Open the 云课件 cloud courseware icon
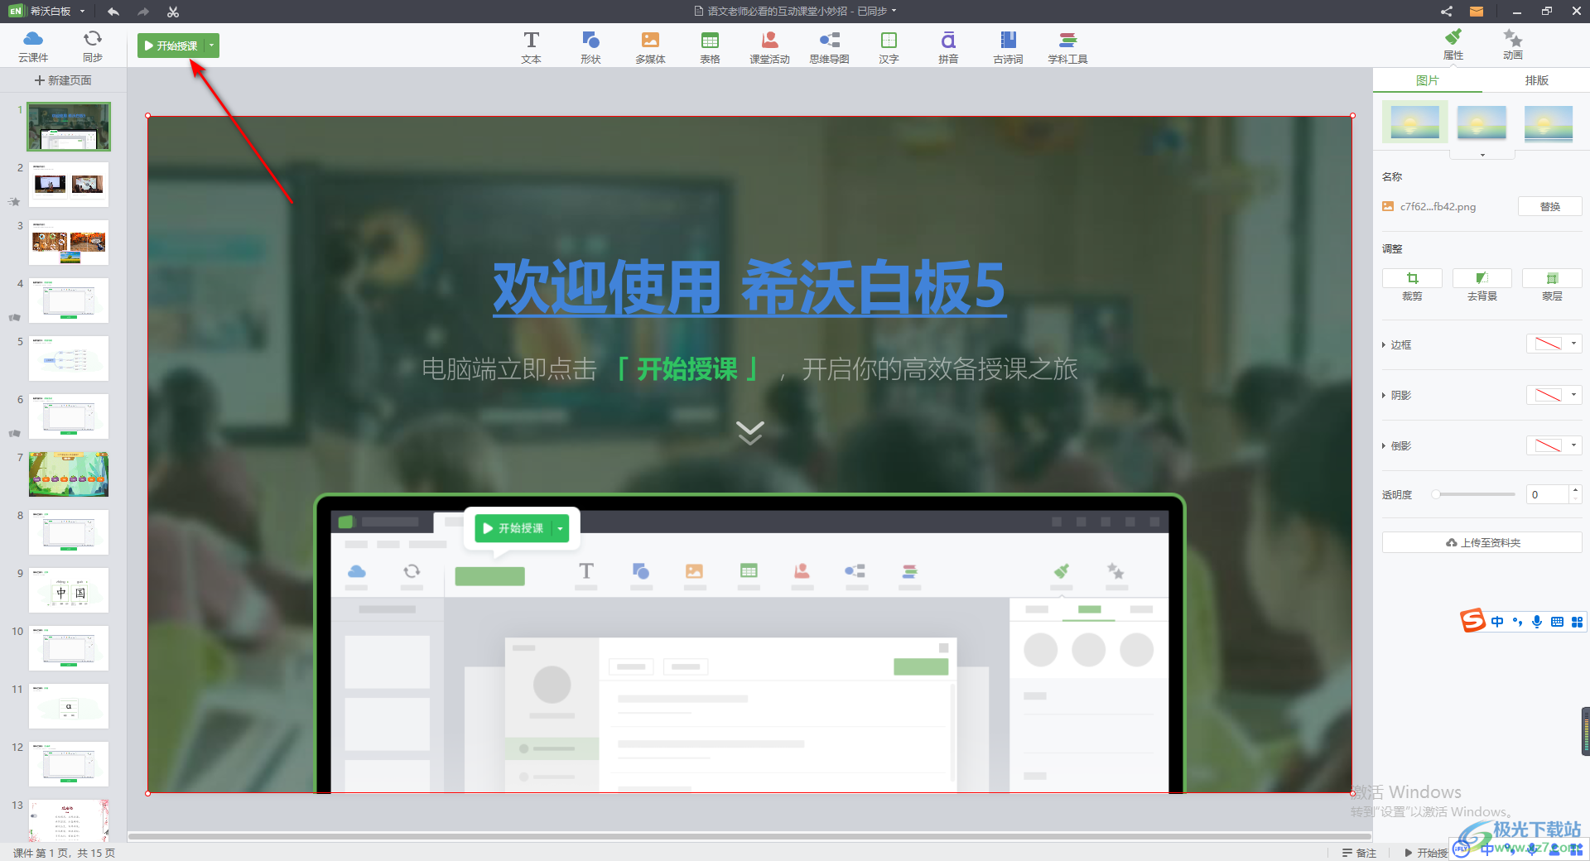The width and height of the screenshot is (1590, 861). [33, 46]
